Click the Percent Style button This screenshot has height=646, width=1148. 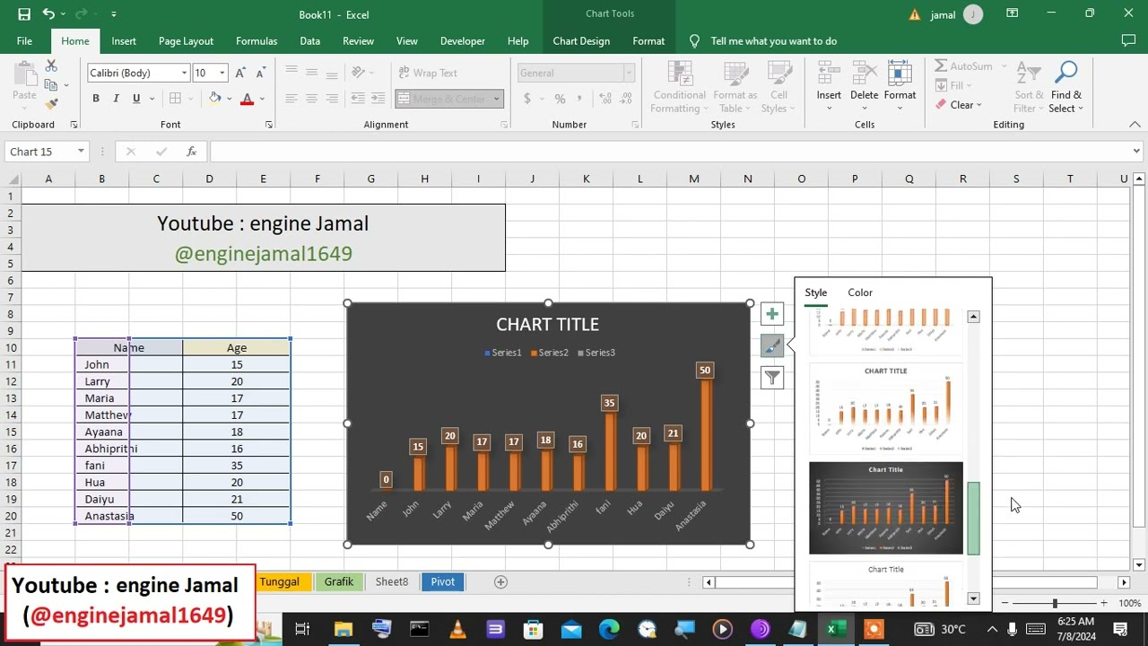(560, 99)
